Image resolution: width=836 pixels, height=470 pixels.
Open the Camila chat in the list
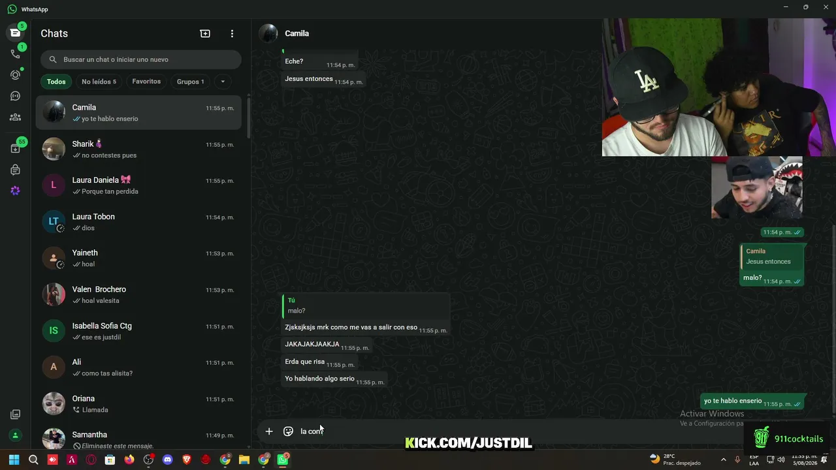tap(138, 112)
